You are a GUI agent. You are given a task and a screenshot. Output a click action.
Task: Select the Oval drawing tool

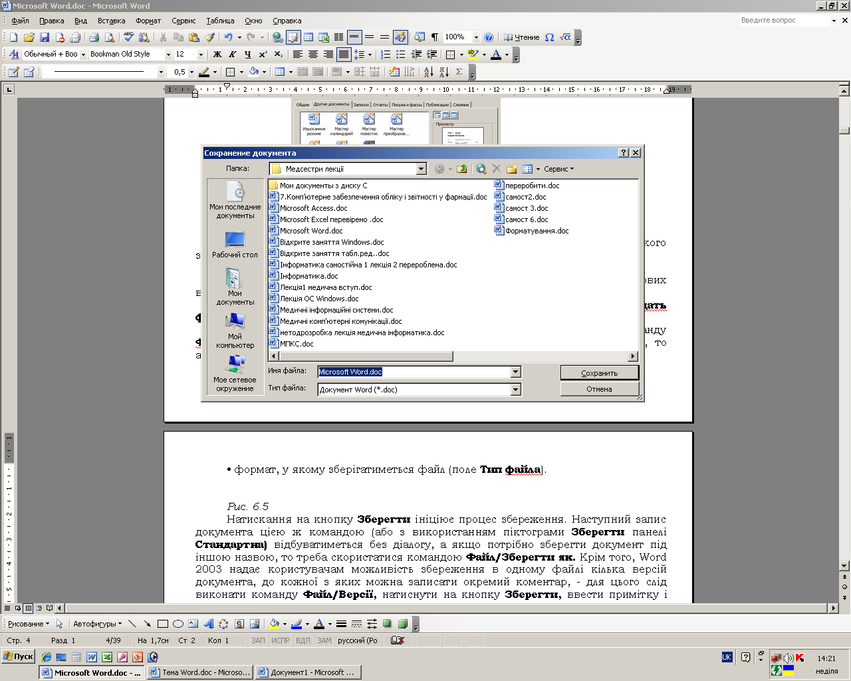pos(178,624)
